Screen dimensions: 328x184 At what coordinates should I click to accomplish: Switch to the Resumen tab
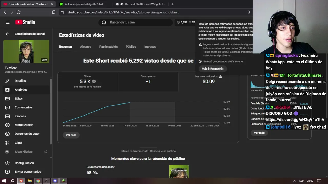tap(65, 47)
